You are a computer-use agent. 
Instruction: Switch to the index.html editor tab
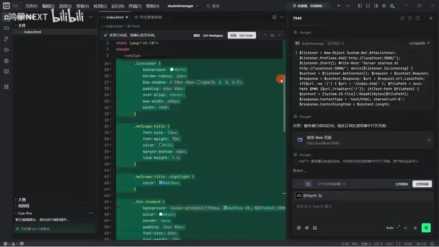pyautogui.click(x=115, y=17)
